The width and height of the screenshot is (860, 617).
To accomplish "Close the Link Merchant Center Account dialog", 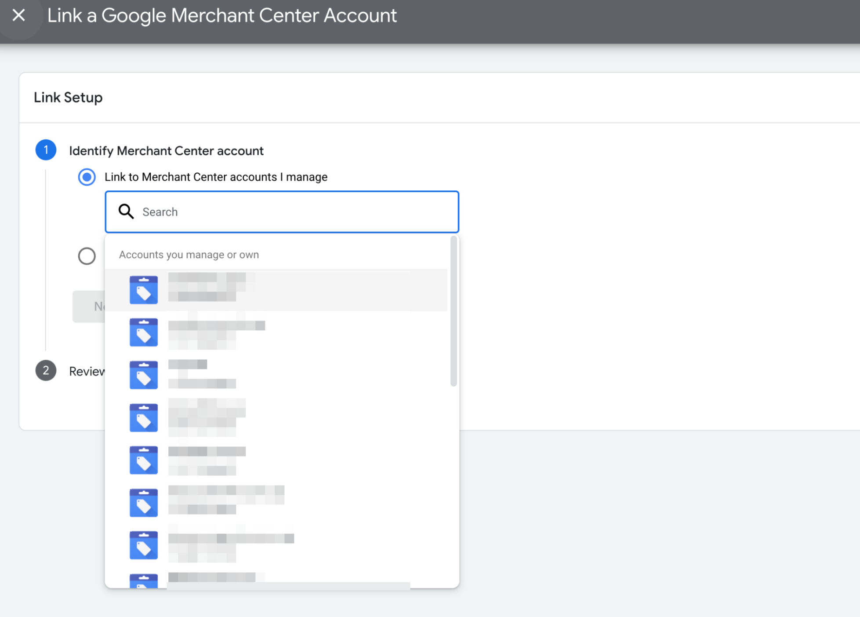I will [x=18, y=15].
